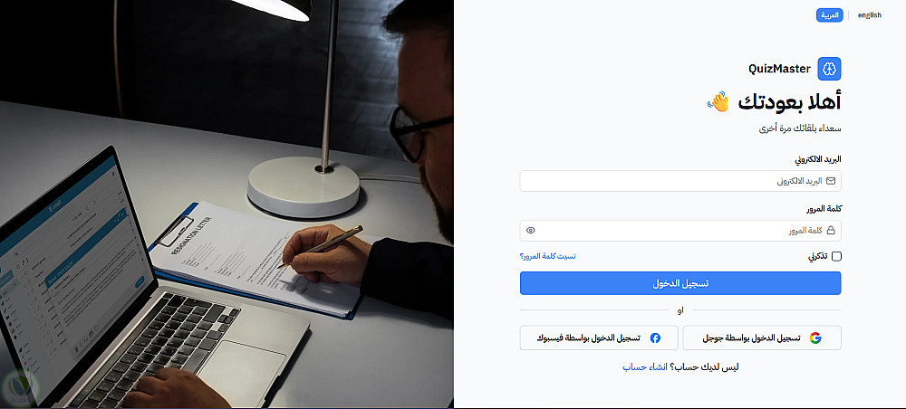Viewport: 906px width, 409px height.
Task: Click the Facebook logo icon
Action: point(655,338)
